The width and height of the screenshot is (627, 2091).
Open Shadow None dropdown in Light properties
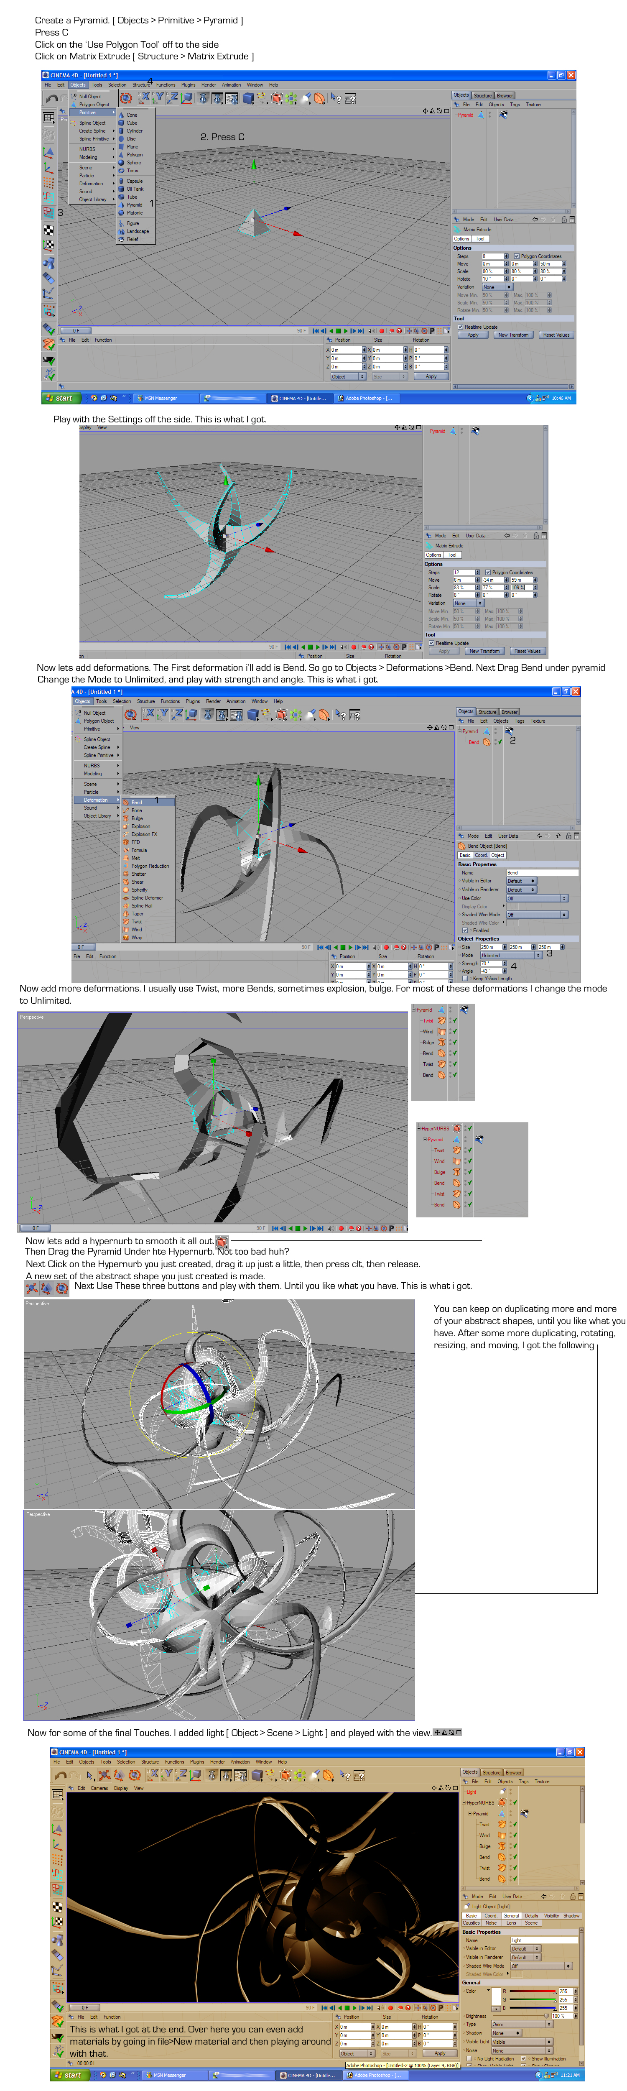click(507, 2033)
